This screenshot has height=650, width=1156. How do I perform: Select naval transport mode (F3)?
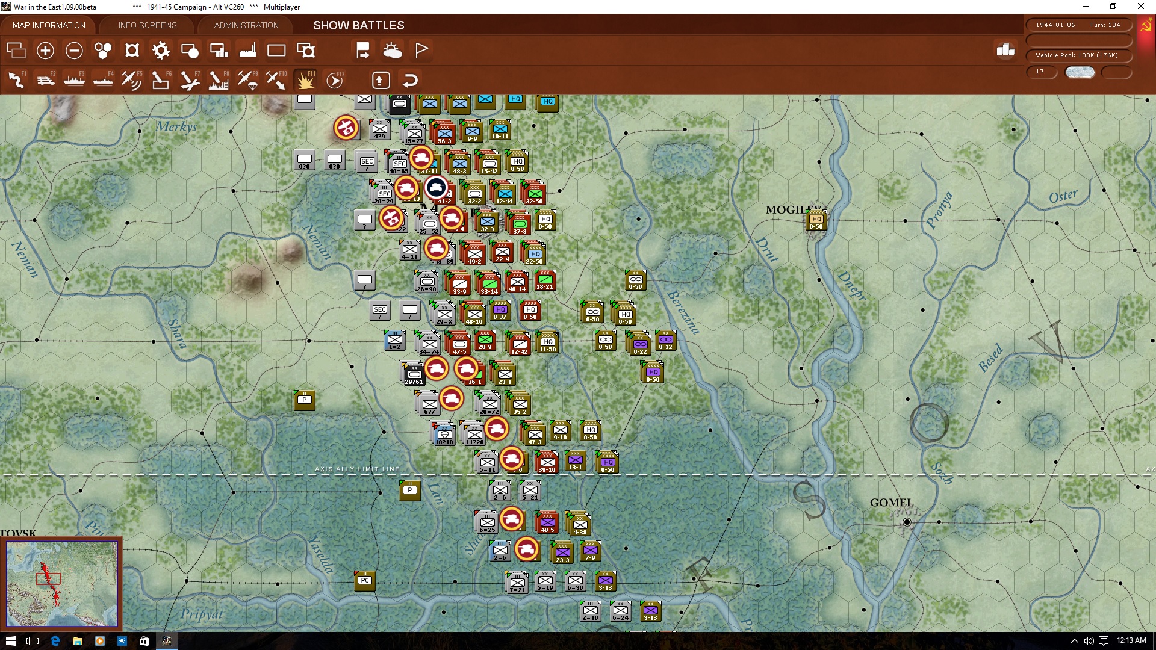(74, 79)
